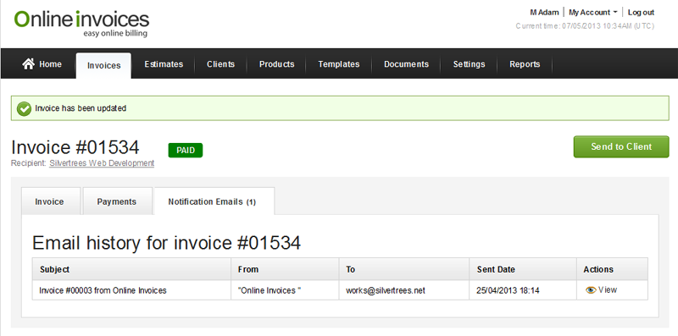Image resolution: width=678 pixels, height=336 pixels.
Task: Click the Log out link
Action: pos(641,13)
